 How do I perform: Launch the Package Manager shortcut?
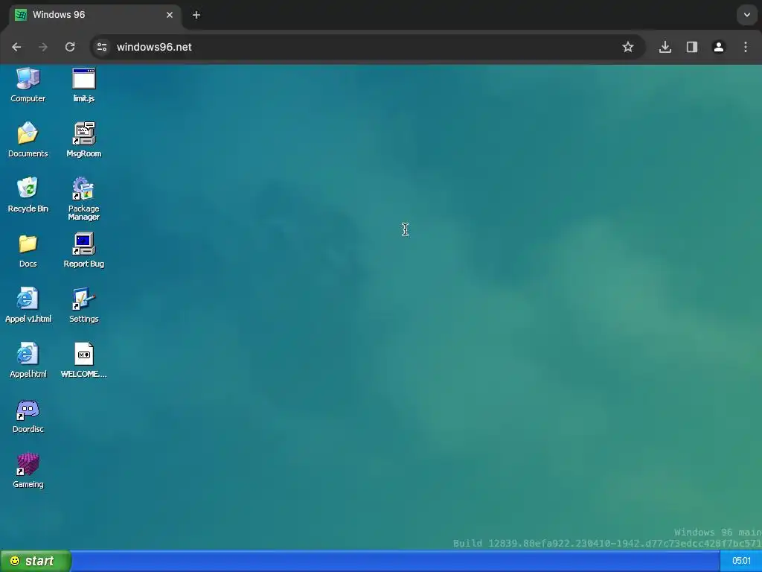(x=83, y=199)
